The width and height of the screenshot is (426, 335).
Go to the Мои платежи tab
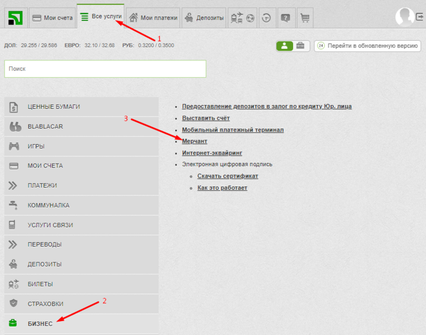[153, 18]
